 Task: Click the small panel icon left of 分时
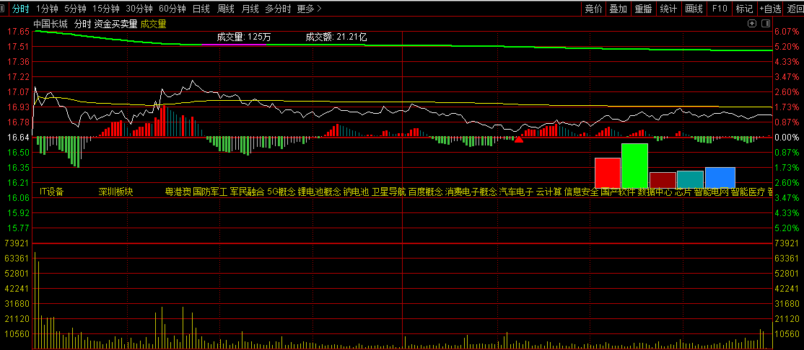pos(3,8)
